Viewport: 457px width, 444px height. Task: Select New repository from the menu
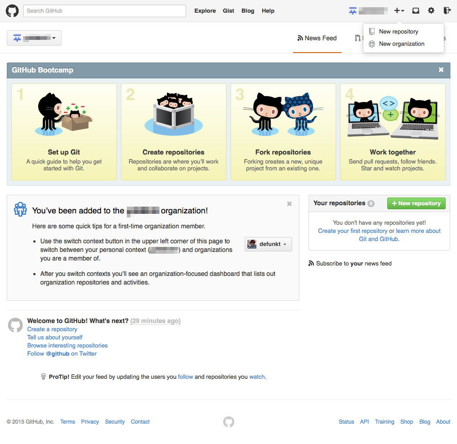pyautogui.click(x=399, y=32)
